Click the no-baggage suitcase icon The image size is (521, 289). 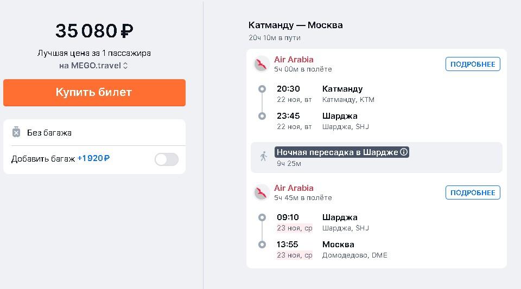coord(16,132)
